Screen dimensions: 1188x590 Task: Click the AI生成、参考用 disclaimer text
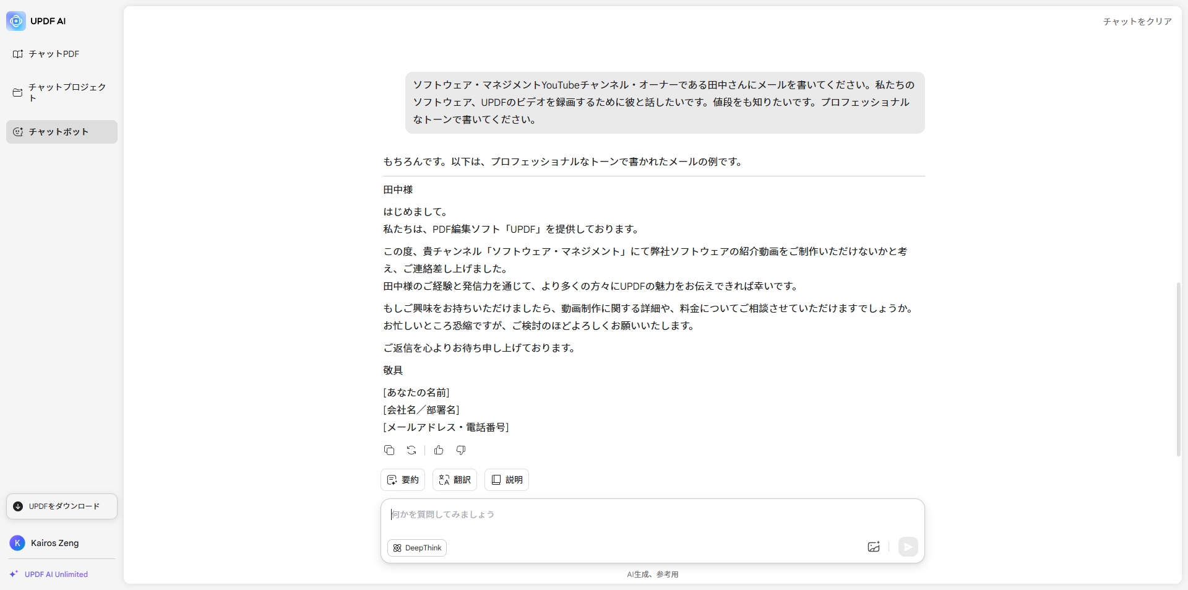point(653,575)
